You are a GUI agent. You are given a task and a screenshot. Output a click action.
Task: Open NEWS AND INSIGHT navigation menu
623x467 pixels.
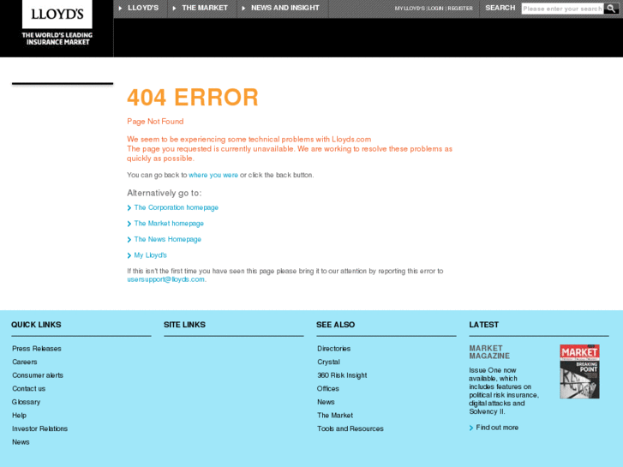[285, 8]
